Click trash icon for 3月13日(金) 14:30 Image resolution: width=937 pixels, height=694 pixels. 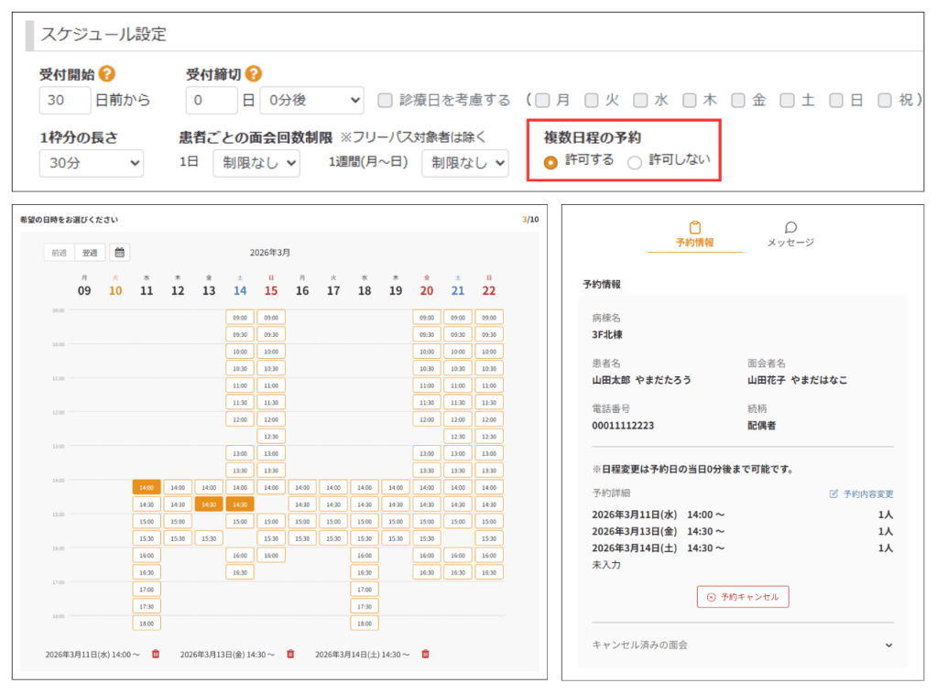[x=290, y=654]
